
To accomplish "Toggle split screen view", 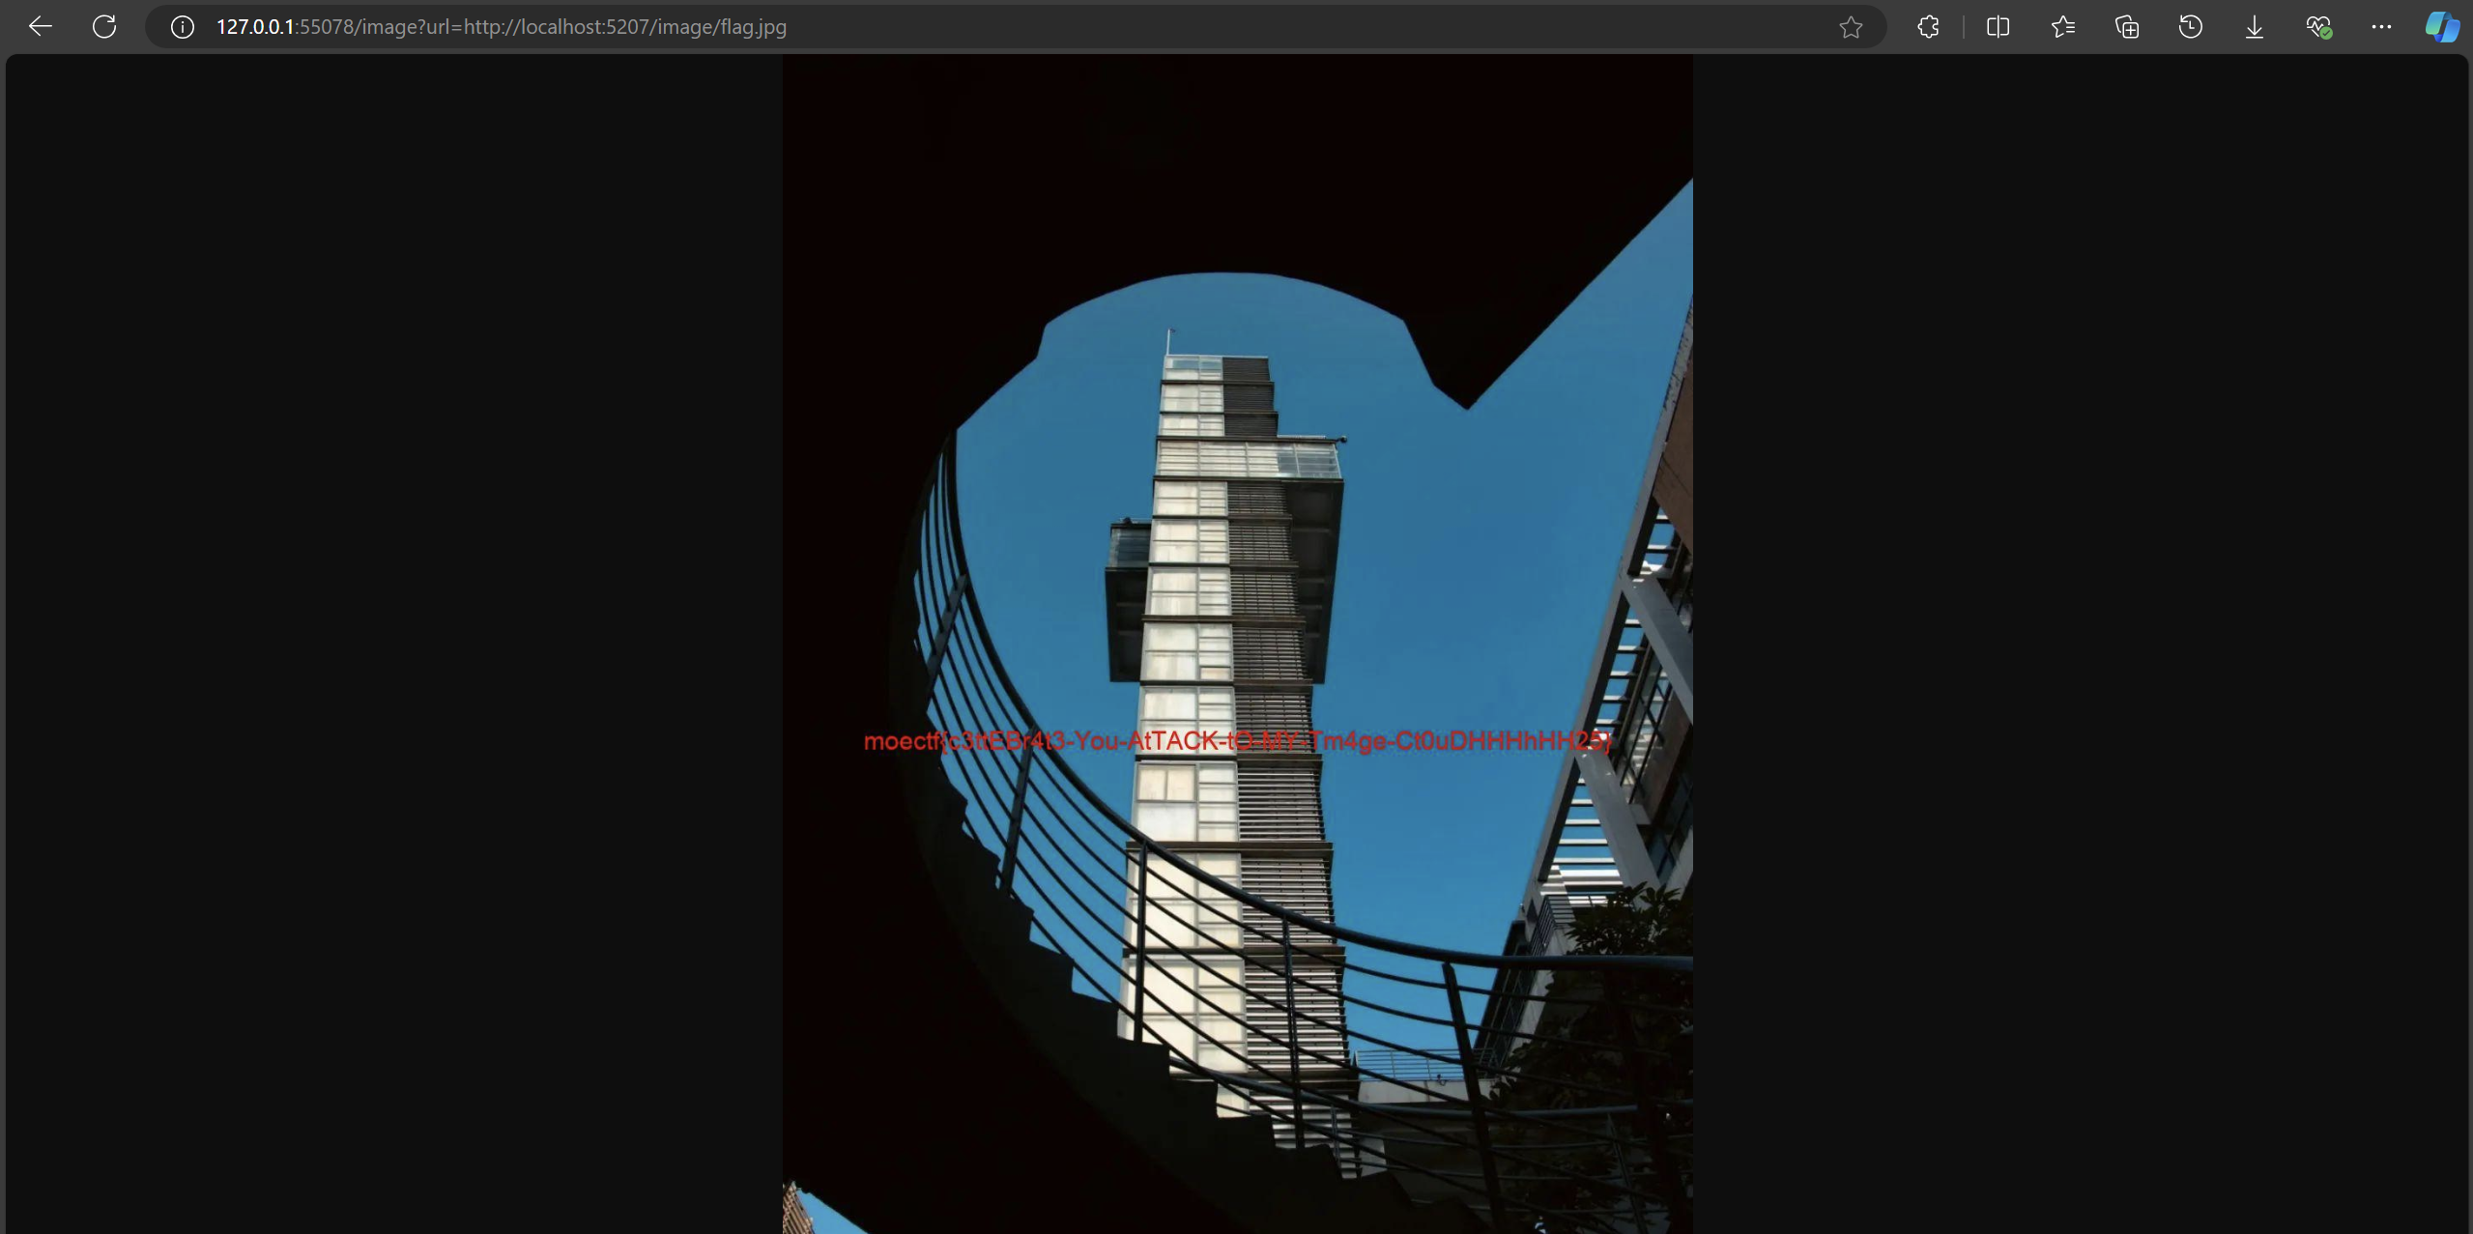I will 1998,27.
